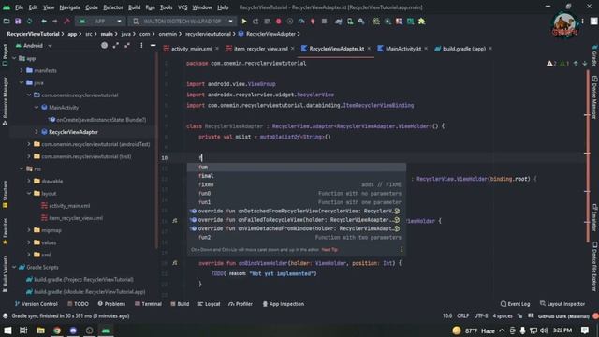This screenshot has width=599, height=337.
Task: Hide the Project panel with minimize icon
Action: (153, 46)
